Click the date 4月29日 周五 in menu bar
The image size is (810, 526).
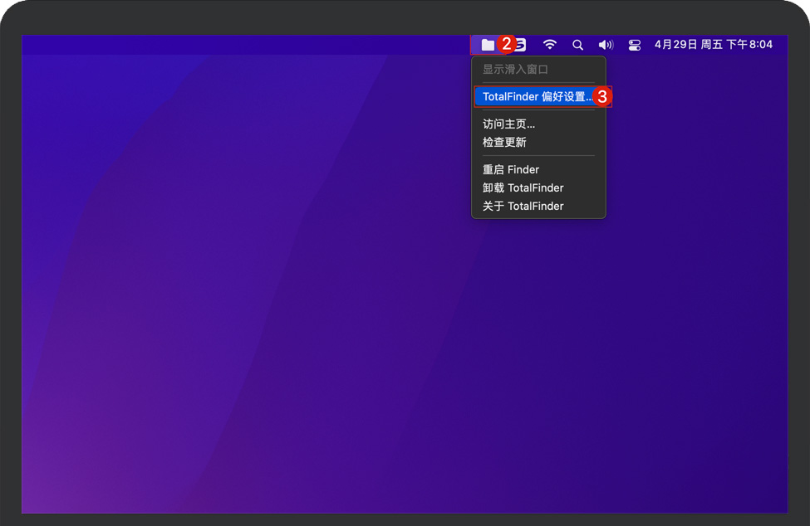click(x=688, y=45)
